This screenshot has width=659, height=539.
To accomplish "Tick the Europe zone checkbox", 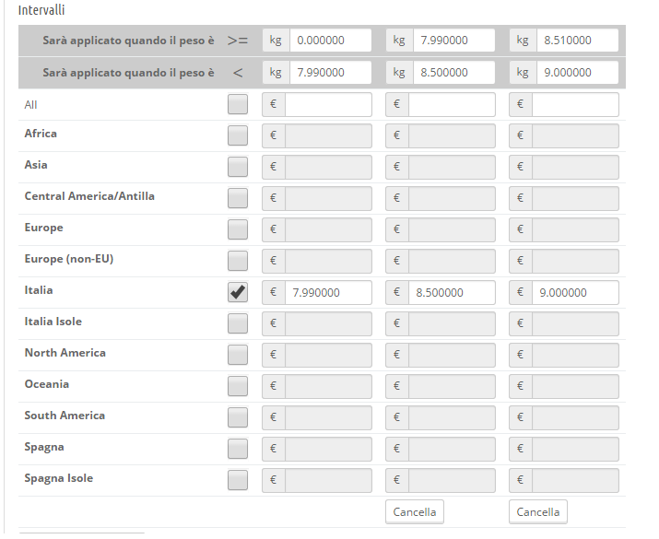I will tap(238, 229).
